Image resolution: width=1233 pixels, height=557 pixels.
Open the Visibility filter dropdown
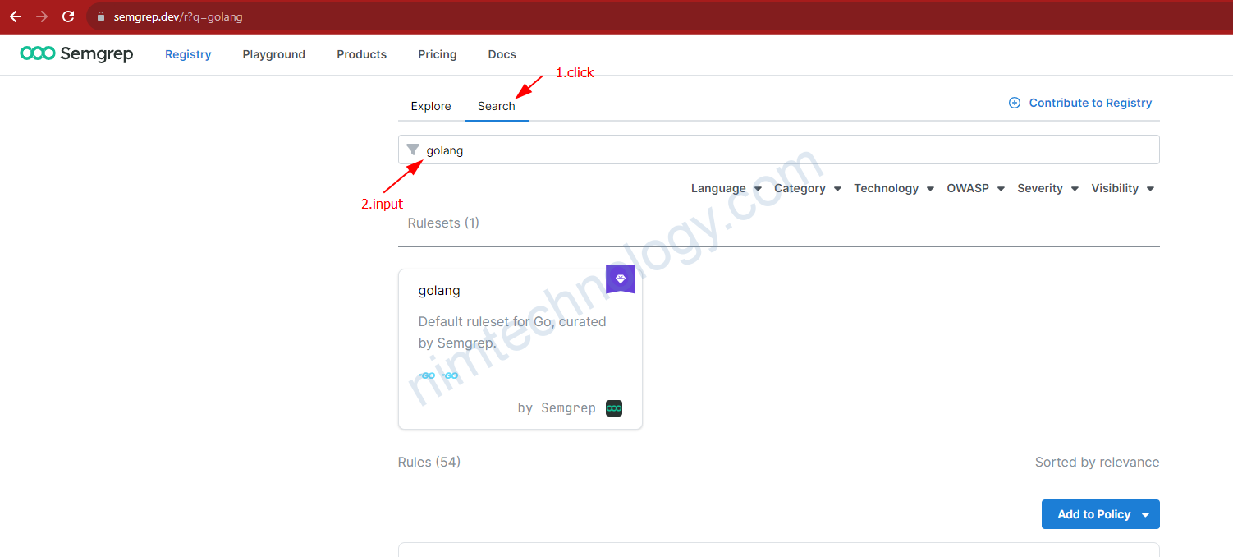pyautogui.click(x=1122, y=188)
